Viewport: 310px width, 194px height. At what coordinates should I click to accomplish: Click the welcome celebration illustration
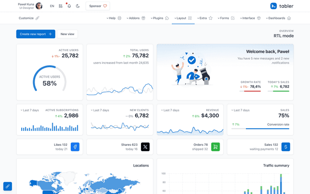click(191, 69)
